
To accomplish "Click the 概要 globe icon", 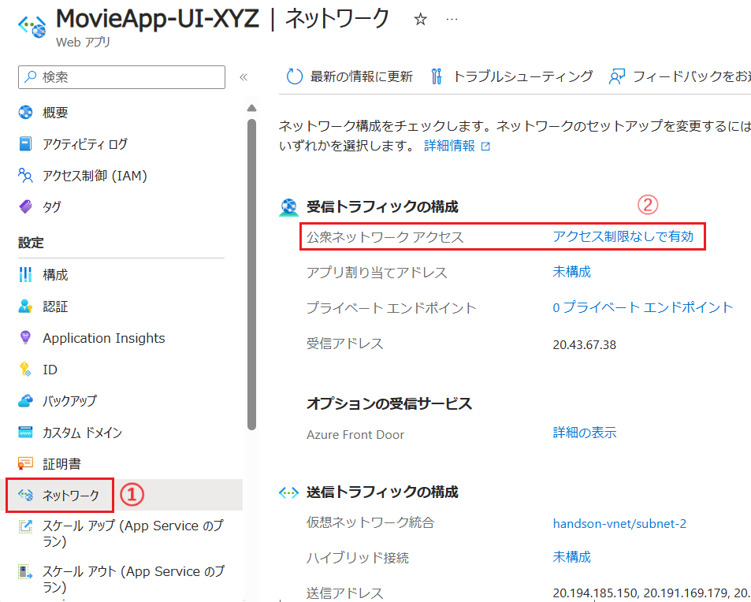I will [25, 112].
